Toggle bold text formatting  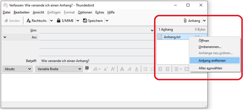[122, 69]
